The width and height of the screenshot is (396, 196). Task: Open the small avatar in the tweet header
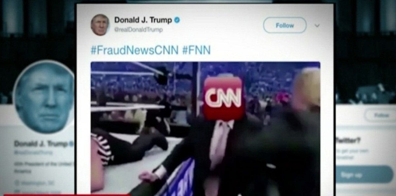100,25
